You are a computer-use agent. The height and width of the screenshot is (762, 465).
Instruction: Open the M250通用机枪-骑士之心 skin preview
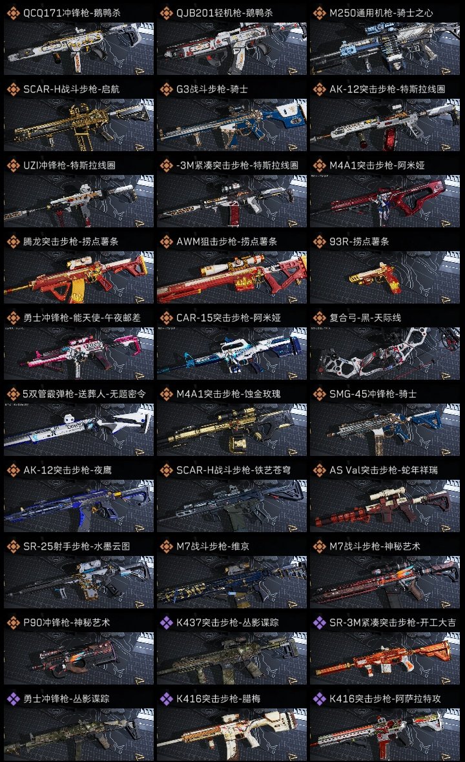coord(385,48)
